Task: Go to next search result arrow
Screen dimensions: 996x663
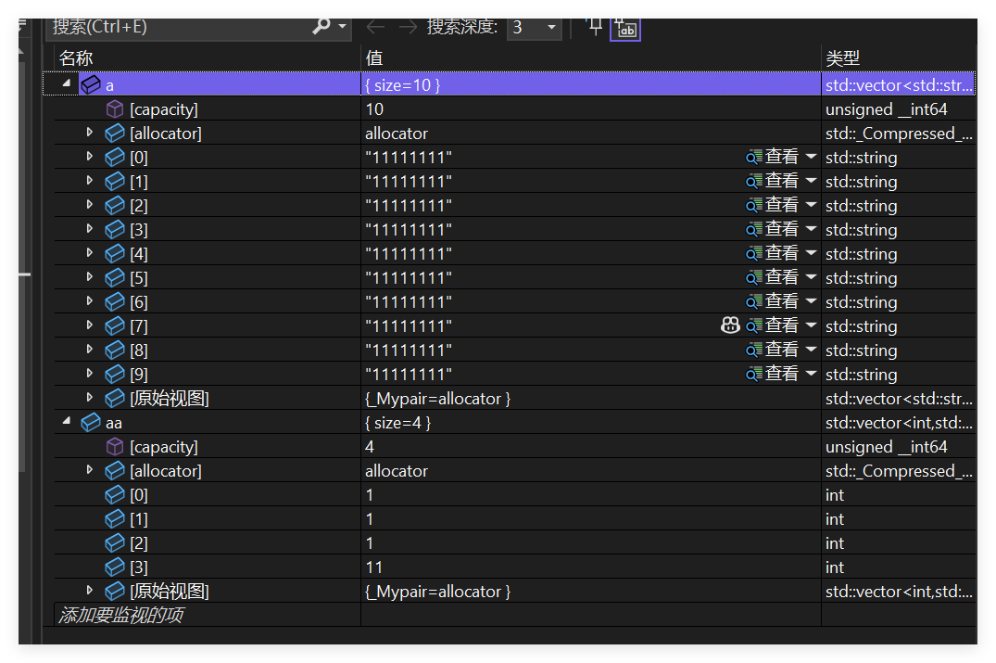Action: coord(408,27)
